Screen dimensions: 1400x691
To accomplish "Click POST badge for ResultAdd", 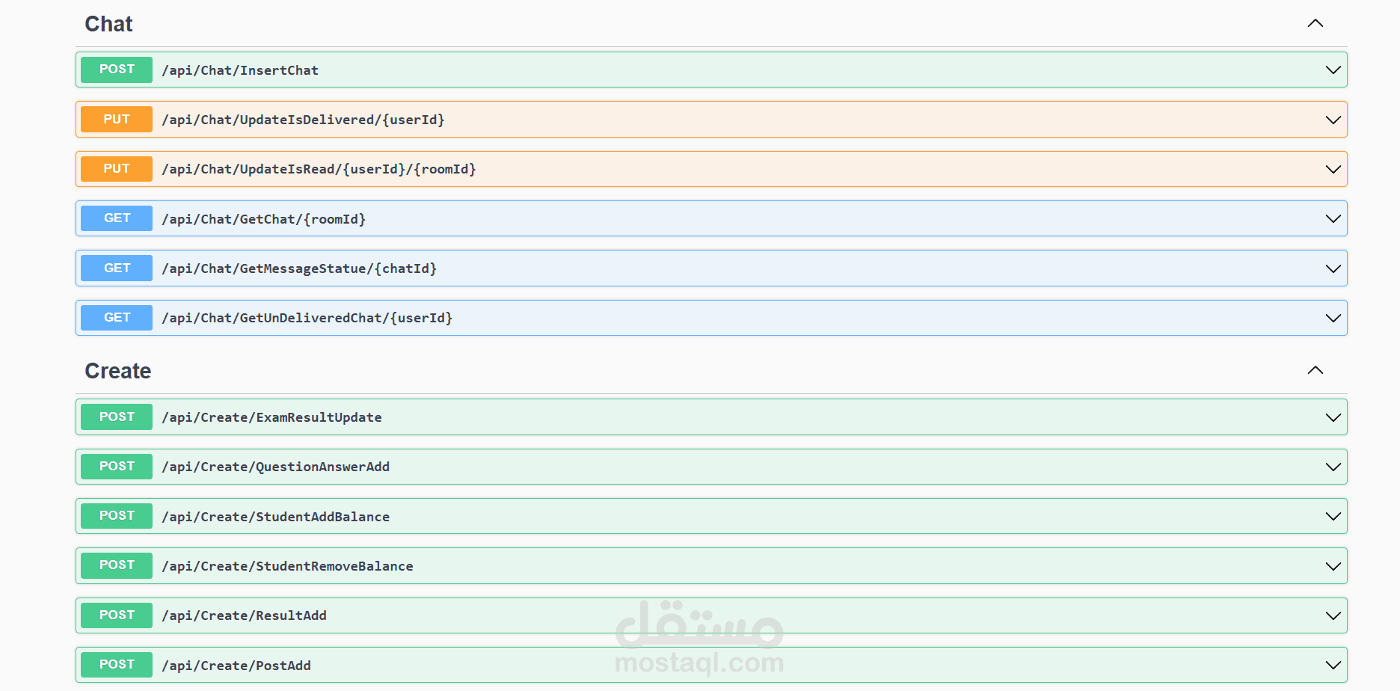I will point(117,615).
